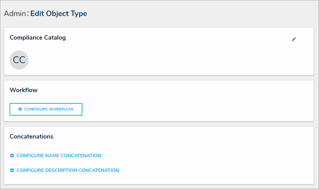Click the Admin breadcrumb text
319x189 pixels.
click(15, 14)
